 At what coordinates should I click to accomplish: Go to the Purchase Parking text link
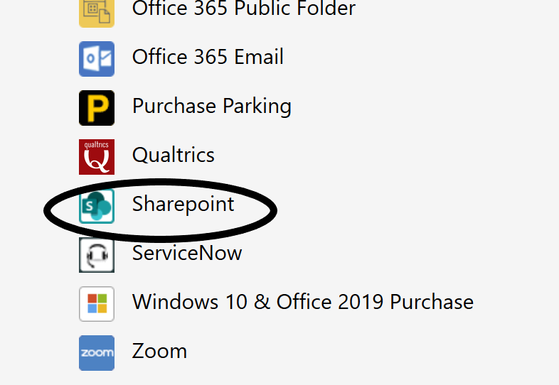click(211, 107)
